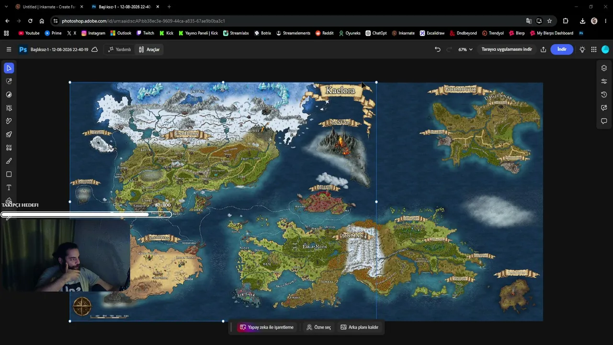Switch to Araçlar mode

[149, 49]
